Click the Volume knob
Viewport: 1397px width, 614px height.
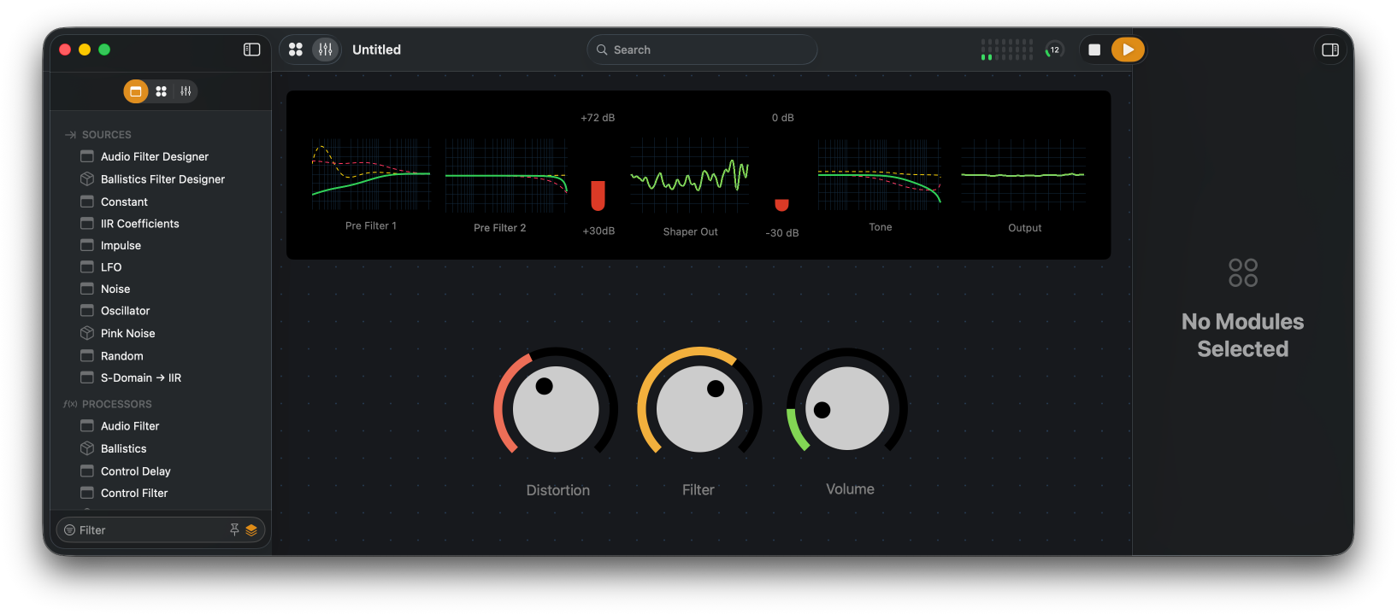pos(847,408)
